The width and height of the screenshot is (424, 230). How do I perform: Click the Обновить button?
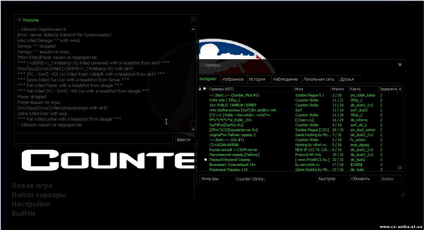363,179
